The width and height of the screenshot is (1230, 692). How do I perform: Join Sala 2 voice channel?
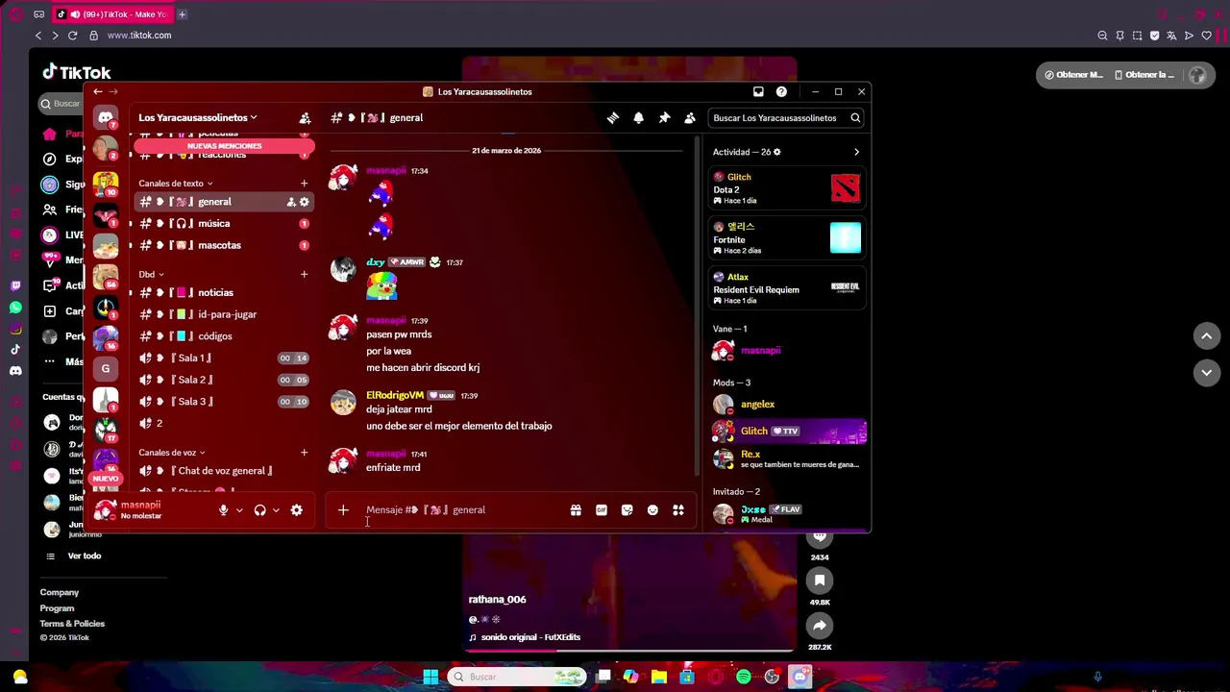point(224,380)
